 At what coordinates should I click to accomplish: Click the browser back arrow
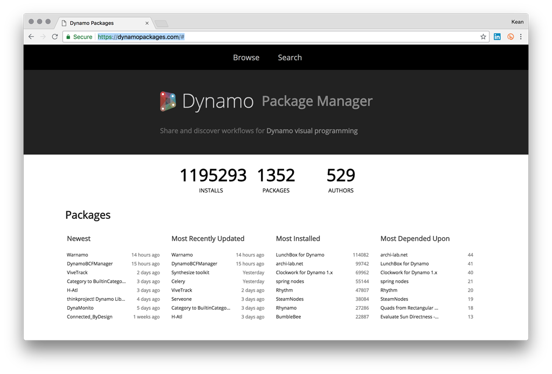tap(31, 37)
